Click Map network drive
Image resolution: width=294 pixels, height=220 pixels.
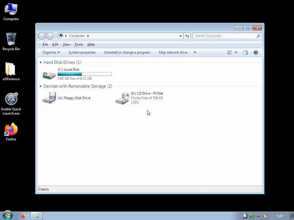click(173, 52)
